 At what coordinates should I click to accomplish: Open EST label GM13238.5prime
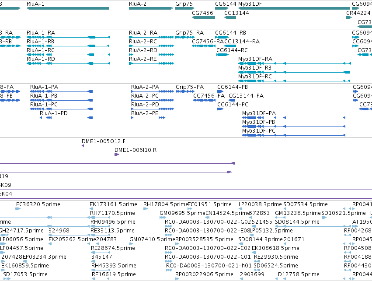(x=298, y=213)
